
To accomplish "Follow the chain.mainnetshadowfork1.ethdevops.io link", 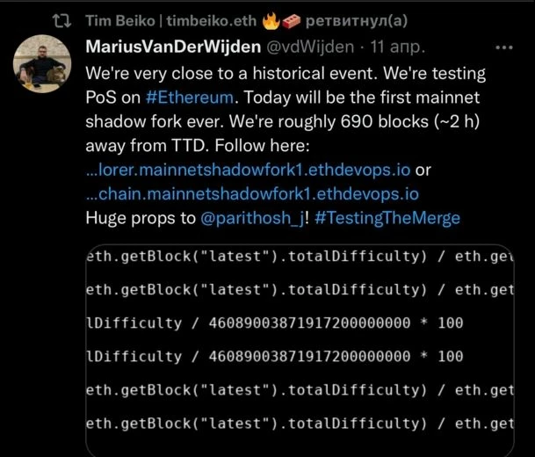I will [252, 194].
